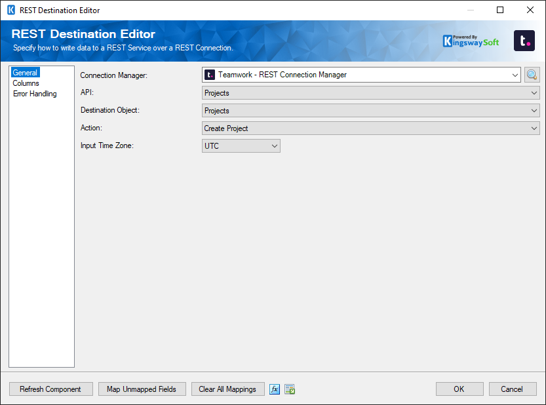Click the API label
546x405 pixels.
tap(87, 92)
